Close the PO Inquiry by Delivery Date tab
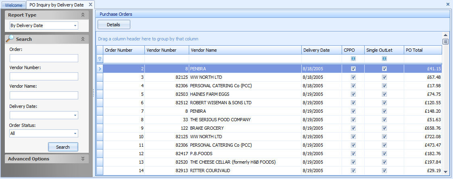Screen dimensions: 453x179 (90, 4)
